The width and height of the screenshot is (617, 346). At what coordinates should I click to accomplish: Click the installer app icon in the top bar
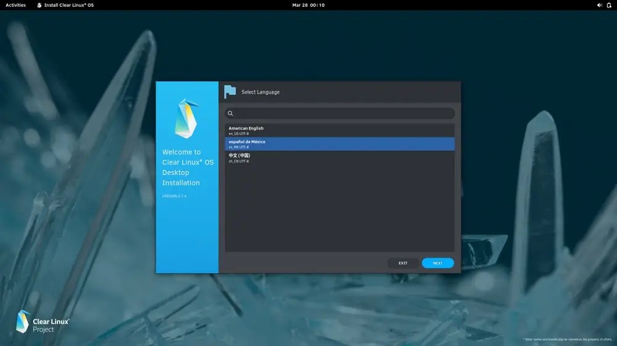[x=39, y=5]
